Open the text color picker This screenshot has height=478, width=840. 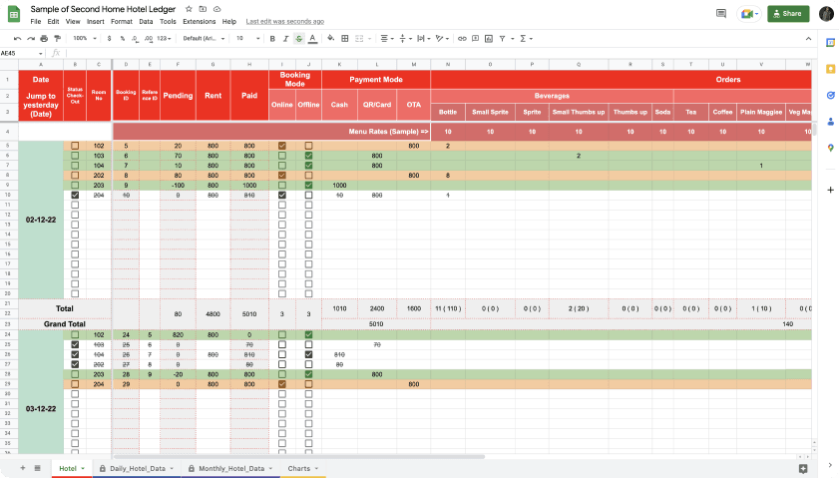click(x=312, y=39)
